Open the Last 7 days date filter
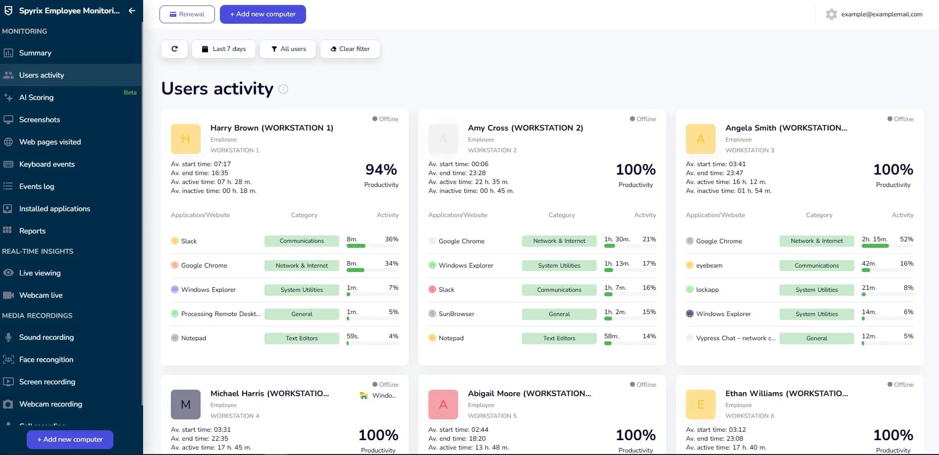939x455 pixels. click(224, 49)
